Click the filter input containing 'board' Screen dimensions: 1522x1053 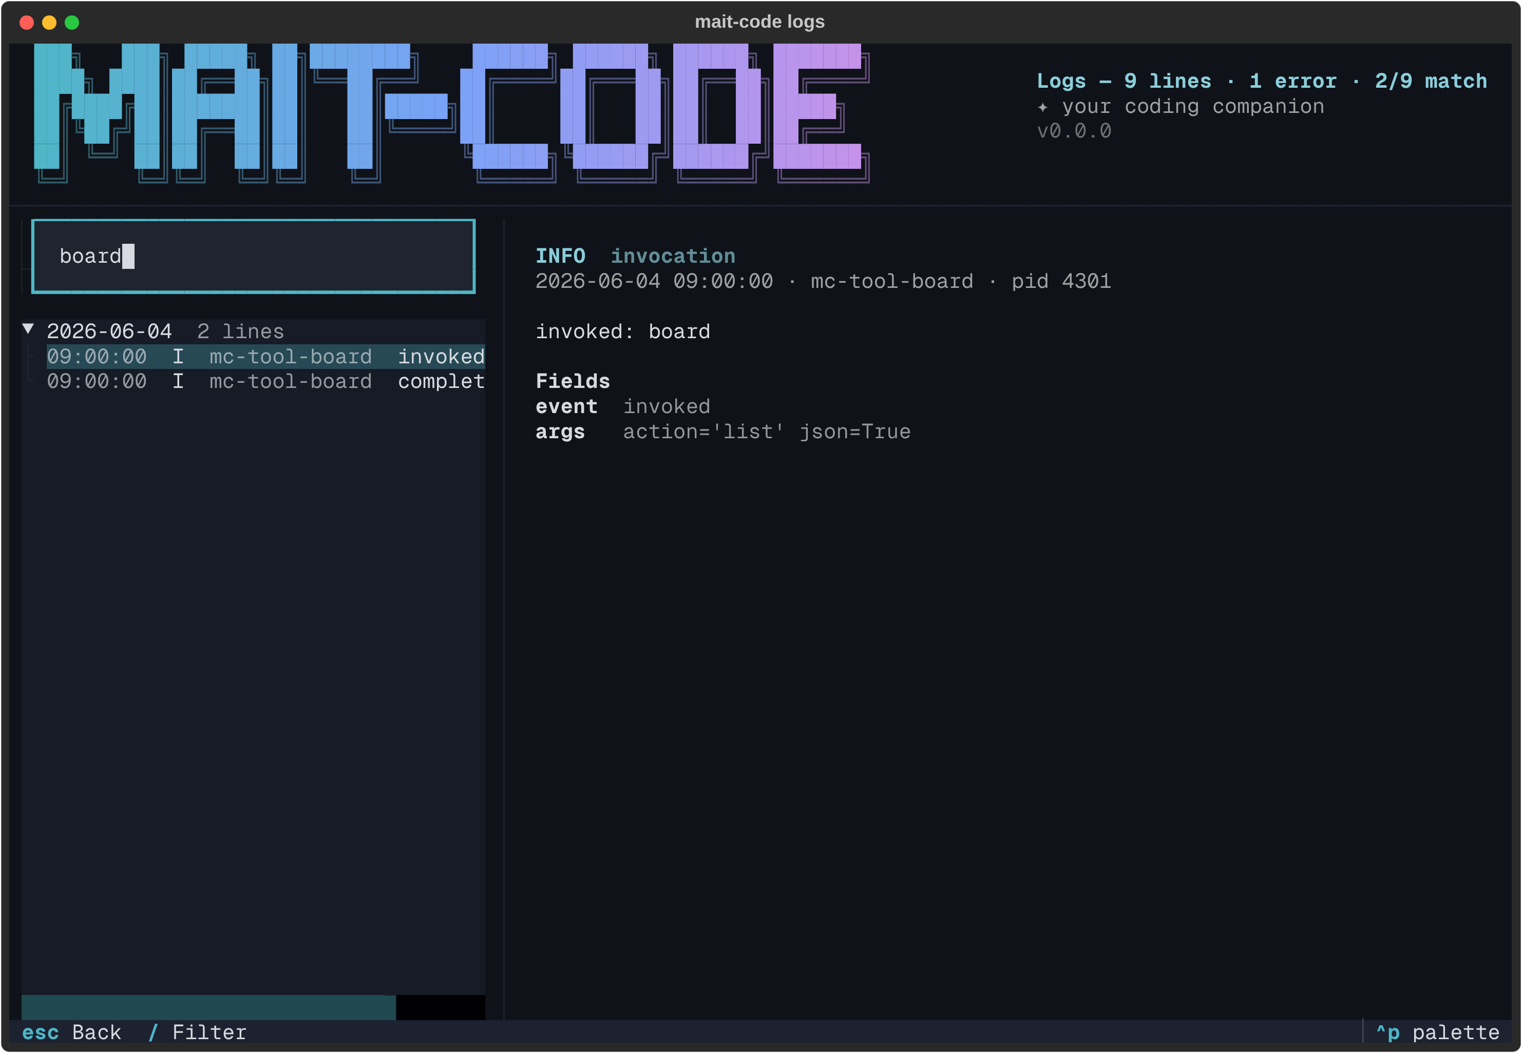click(254, 256)
